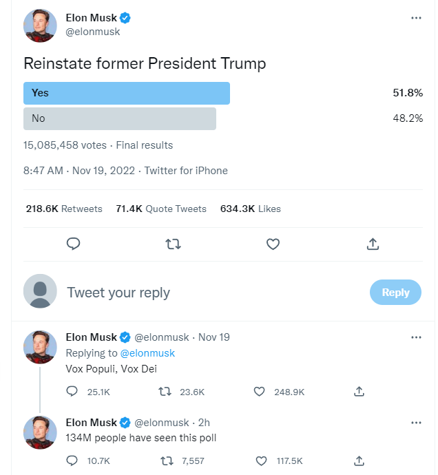Open more options on main tweet
The height and width of the screenshot is (475, 438).
click(416, 18)
